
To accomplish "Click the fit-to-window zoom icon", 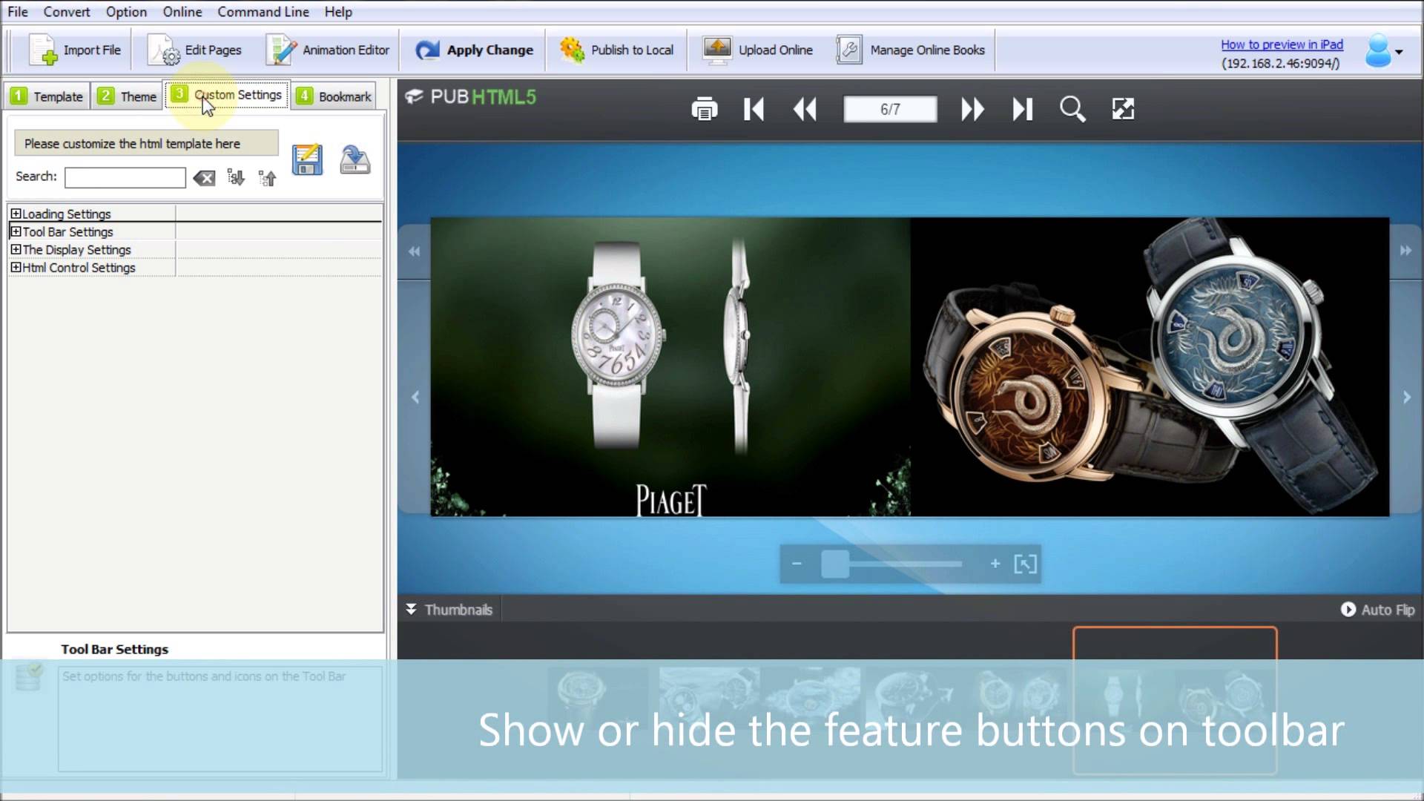I will pos(1025,564).
